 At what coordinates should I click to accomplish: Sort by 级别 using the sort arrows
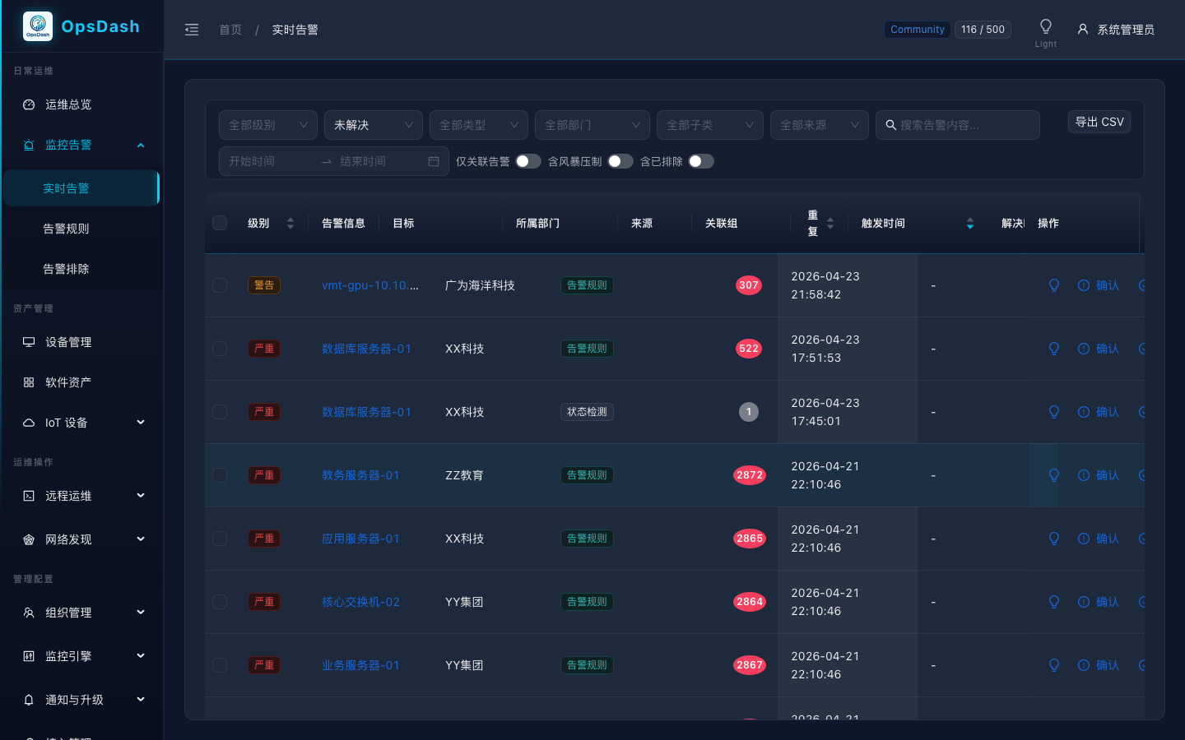(x=290, y=224)
